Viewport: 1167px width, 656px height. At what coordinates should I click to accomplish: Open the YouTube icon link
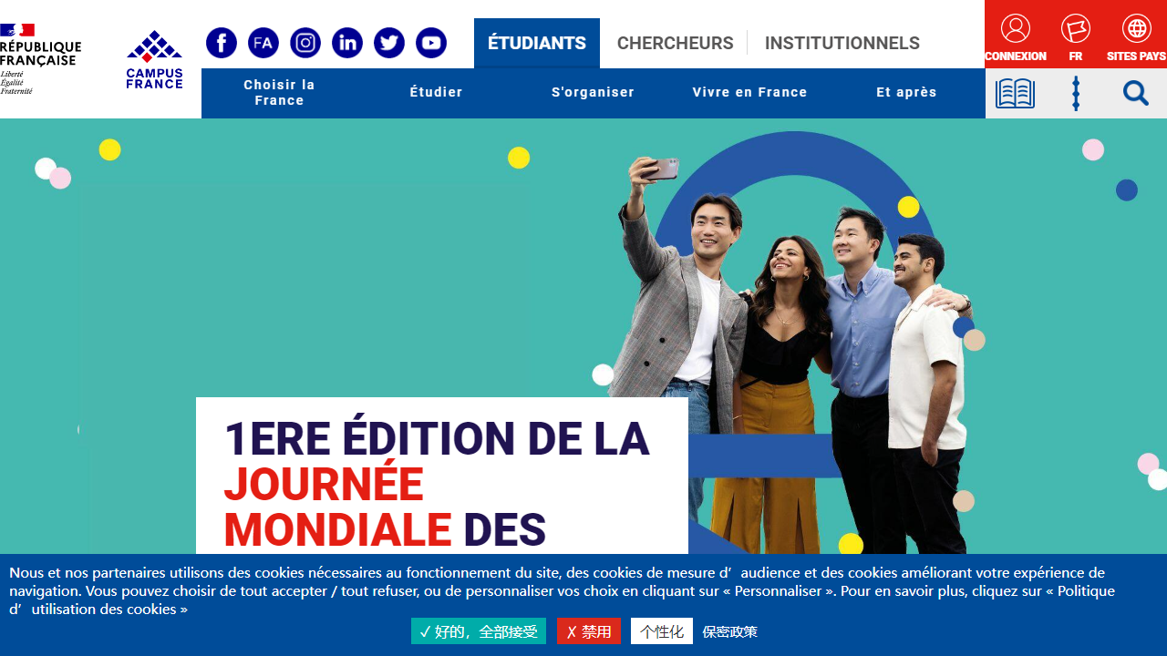coord(431,43)
